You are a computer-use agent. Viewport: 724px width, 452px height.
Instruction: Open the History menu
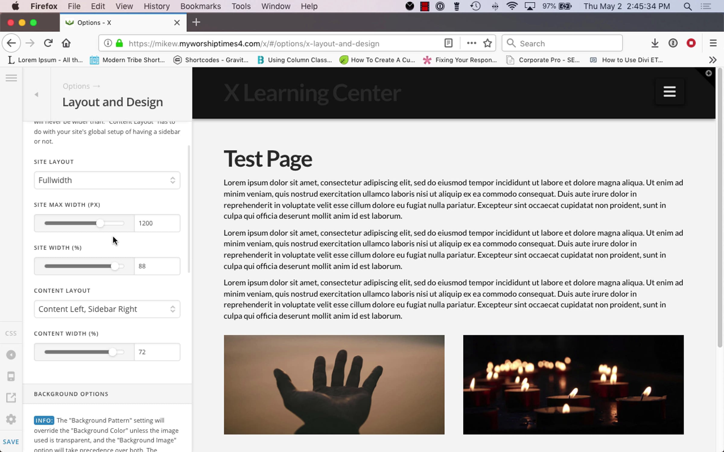[157, 6]
